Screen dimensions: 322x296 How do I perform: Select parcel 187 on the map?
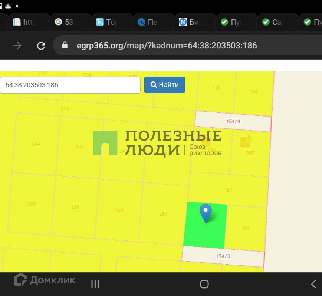pos(246,228)
